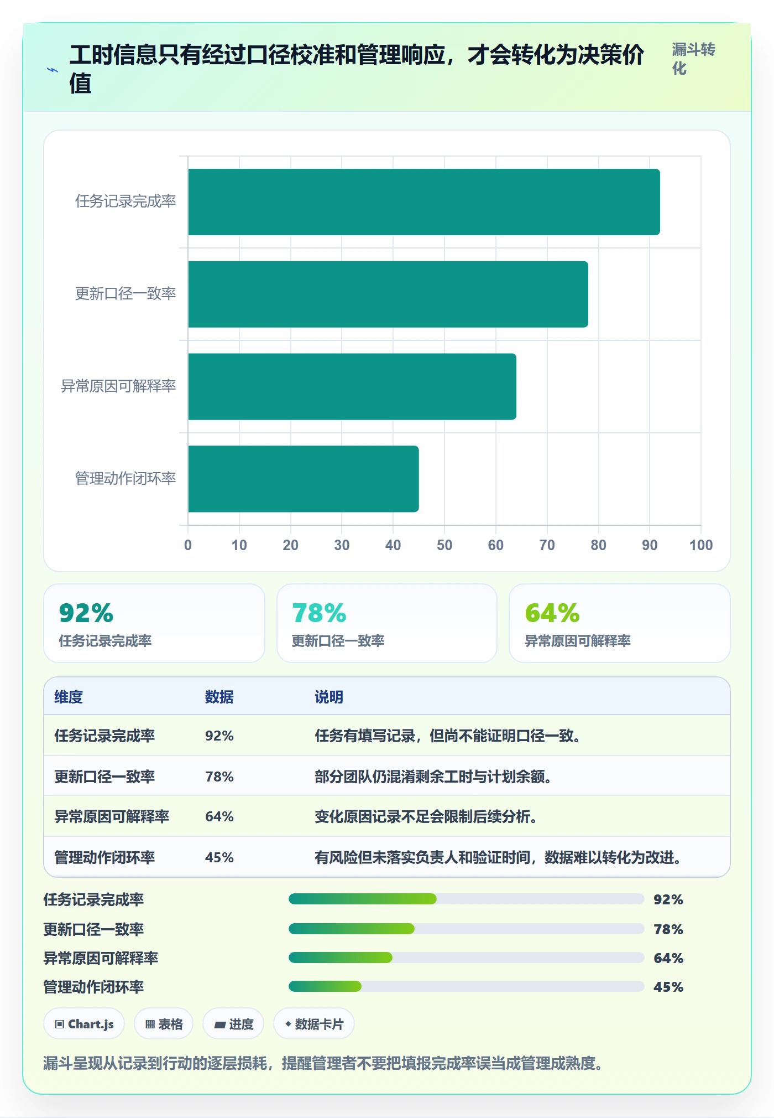Click the main title heading text
Screen dimensions: 774x1118
(357, 69)
